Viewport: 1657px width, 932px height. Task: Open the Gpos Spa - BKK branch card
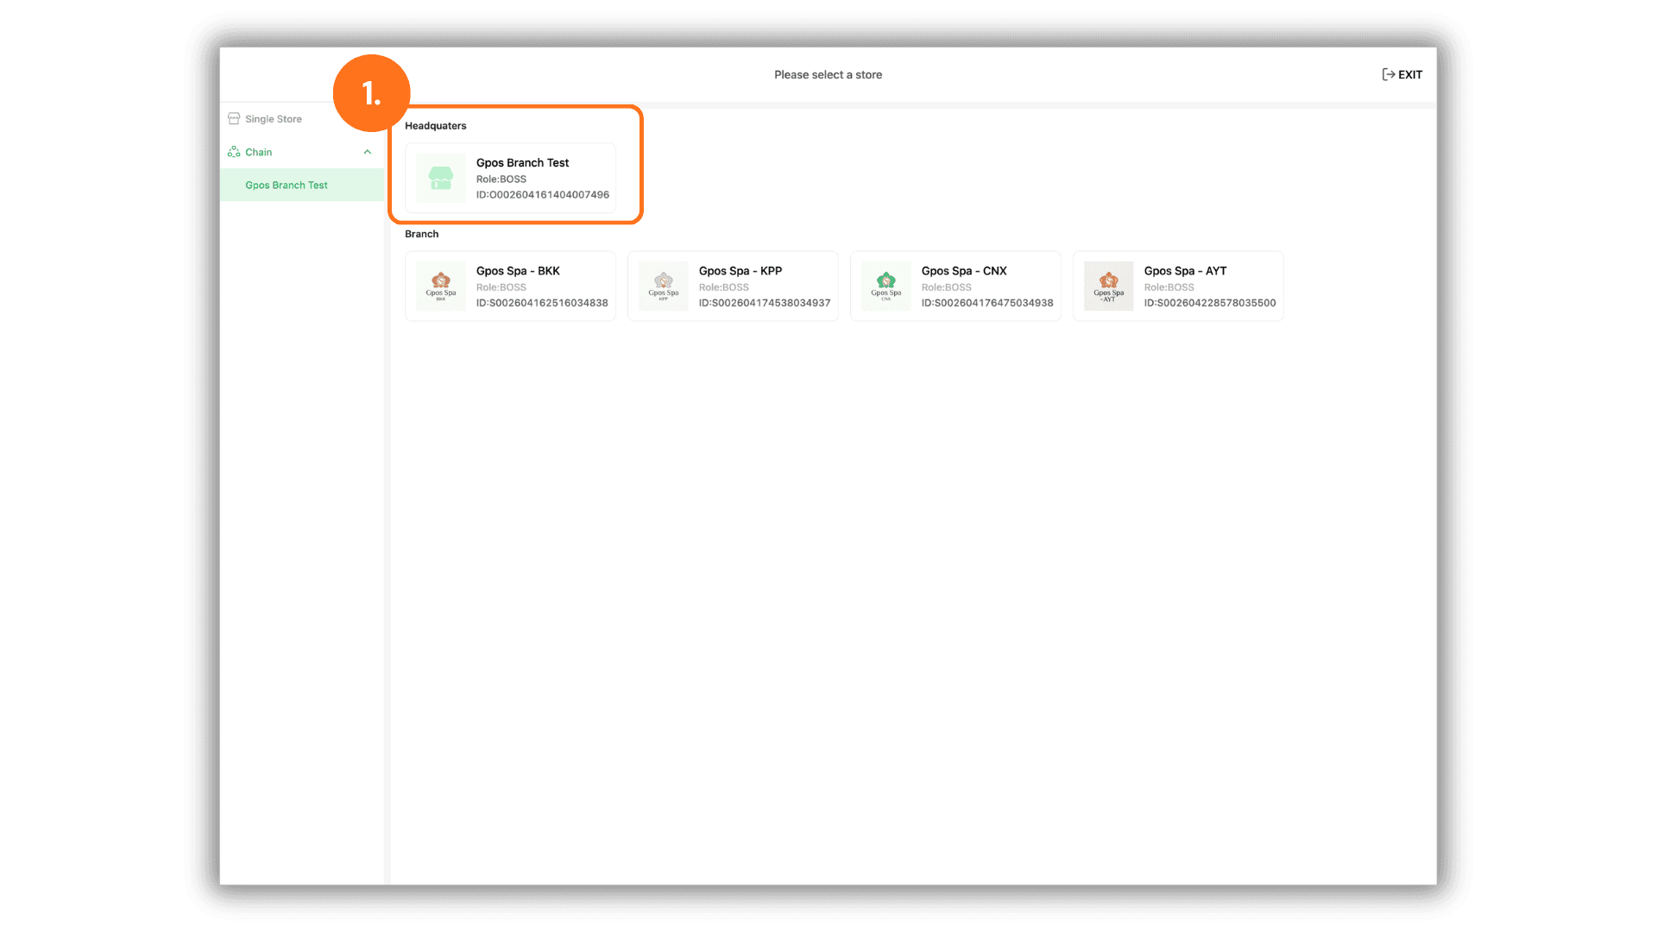[511, 287]
